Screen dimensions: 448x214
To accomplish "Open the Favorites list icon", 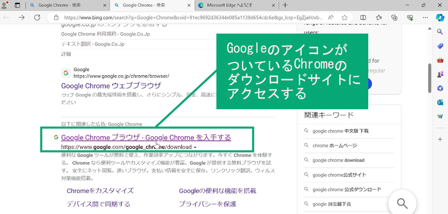I will (x=379, y=17).
